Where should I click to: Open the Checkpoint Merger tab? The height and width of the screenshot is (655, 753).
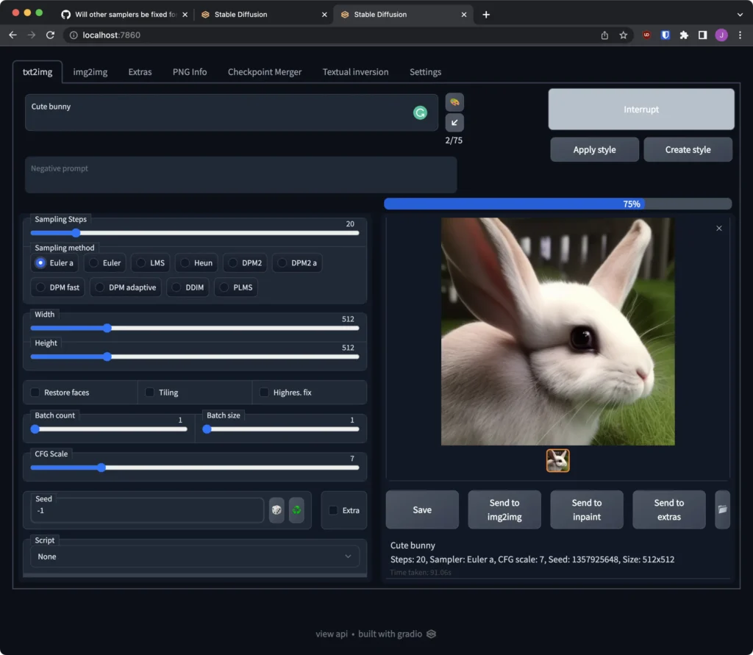coord(265,72)
